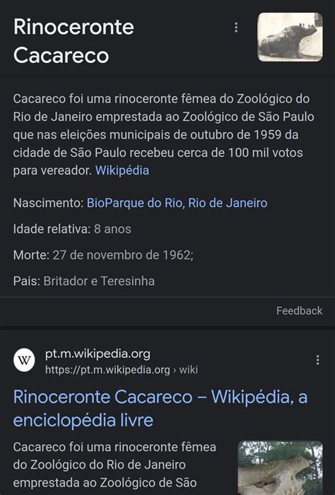Tap the Rinoceronte Cacareco panel heading
Viewport: 335px width, 495px height.
(74, 41)
